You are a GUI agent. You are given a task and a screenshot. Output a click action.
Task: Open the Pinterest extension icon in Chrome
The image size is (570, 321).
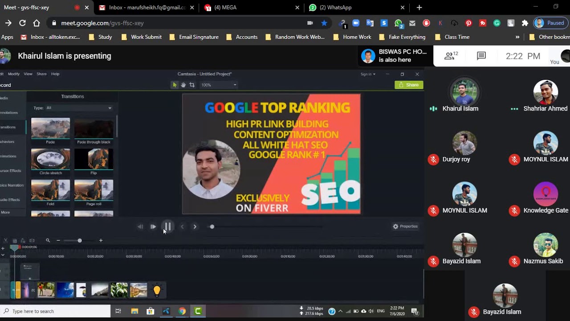[x=468, y=23]
